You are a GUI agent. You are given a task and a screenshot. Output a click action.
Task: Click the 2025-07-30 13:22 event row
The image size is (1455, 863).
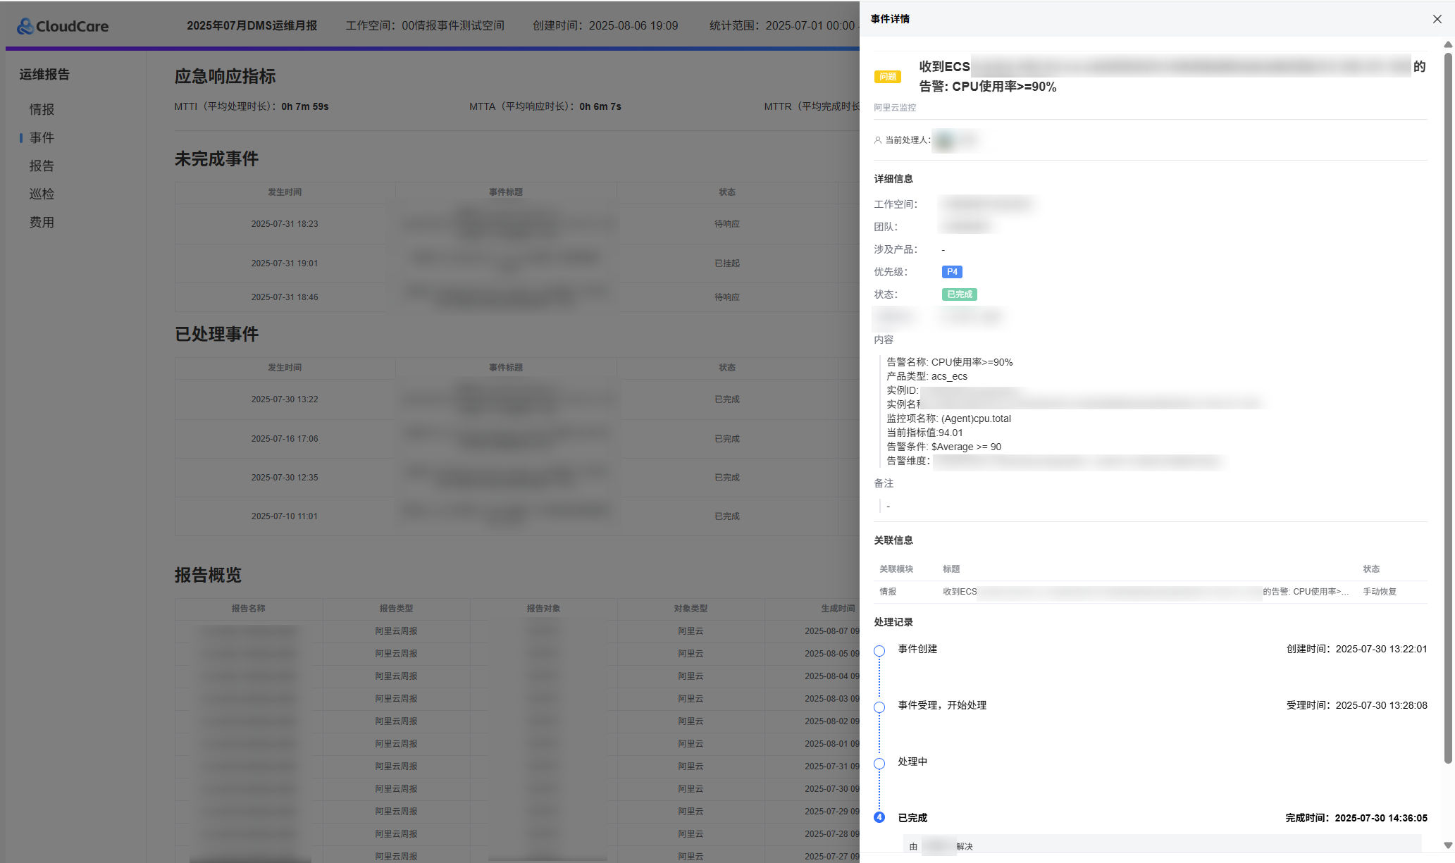(517, 399)
